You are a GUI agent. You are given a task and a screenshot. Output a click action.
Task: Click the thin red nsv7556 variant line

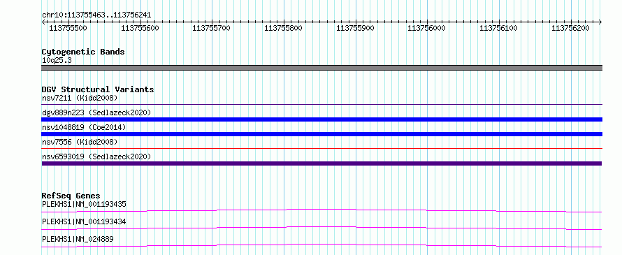coord(321,149)
